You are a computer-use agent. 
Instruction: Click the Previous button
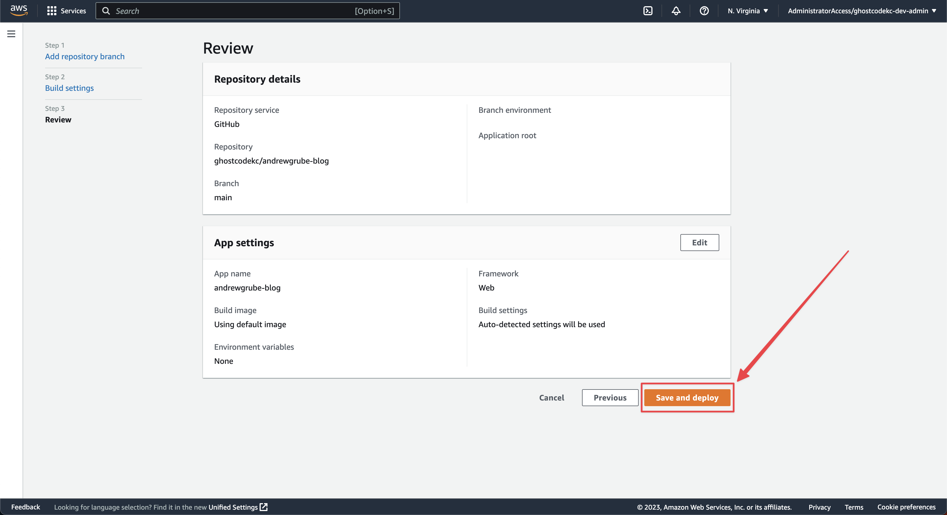click(610, 397)
